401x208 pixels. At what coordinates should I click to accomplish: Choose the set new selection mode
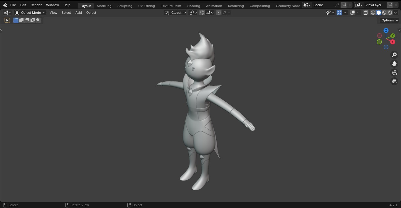click(x=16, y=20)
